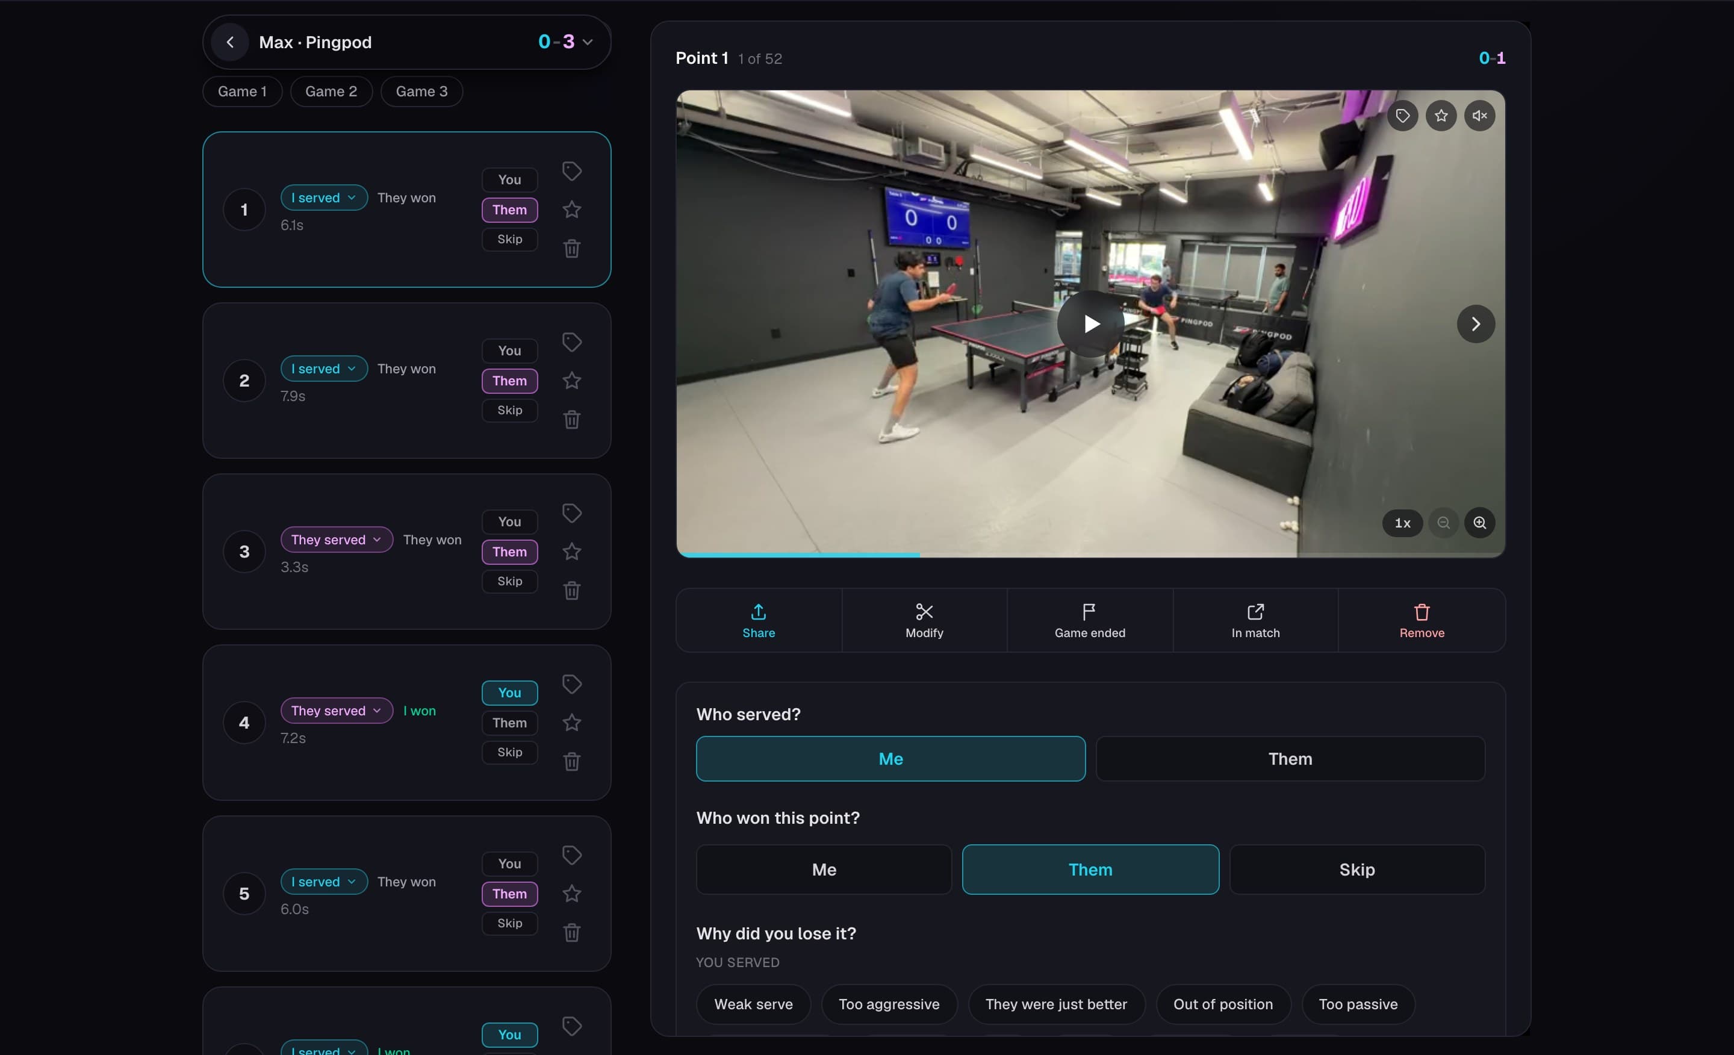The image size is (1734, 1055).
Task: Delete point 3 with trash icon
Action: (x=571, y=591)
